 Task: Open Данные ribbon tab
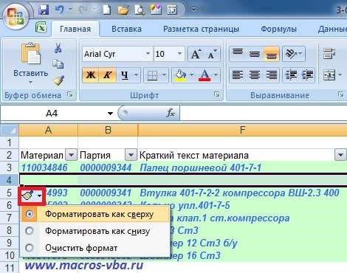point(332,29)
